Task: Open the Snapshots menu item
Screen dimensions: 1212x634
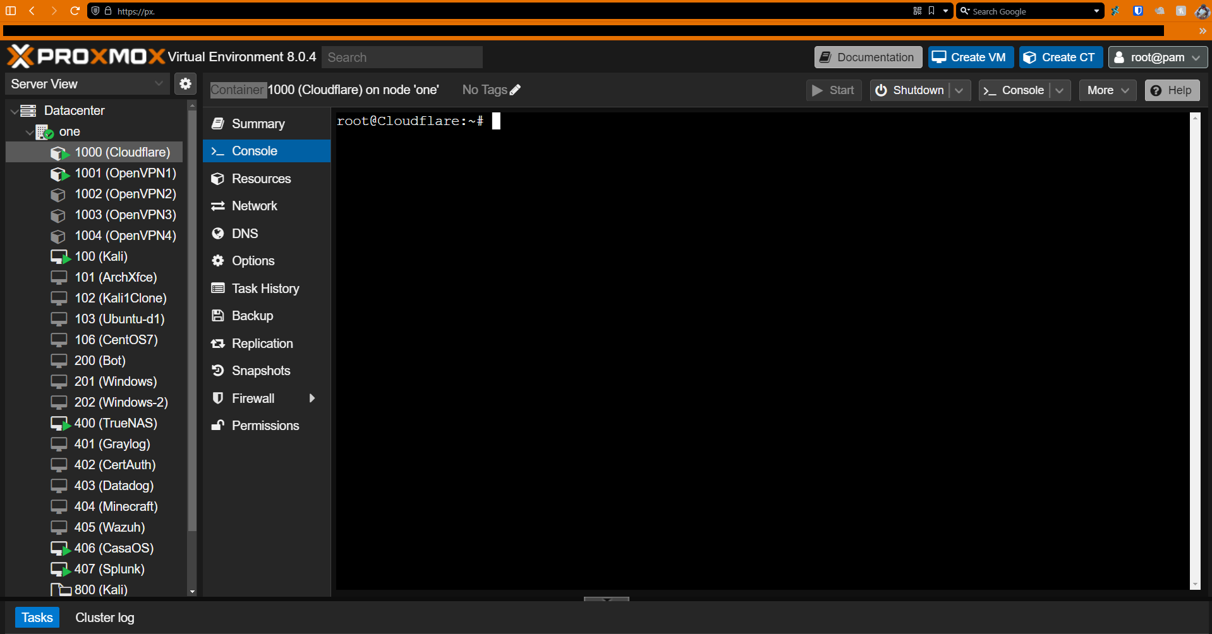Action: (267, 371)
